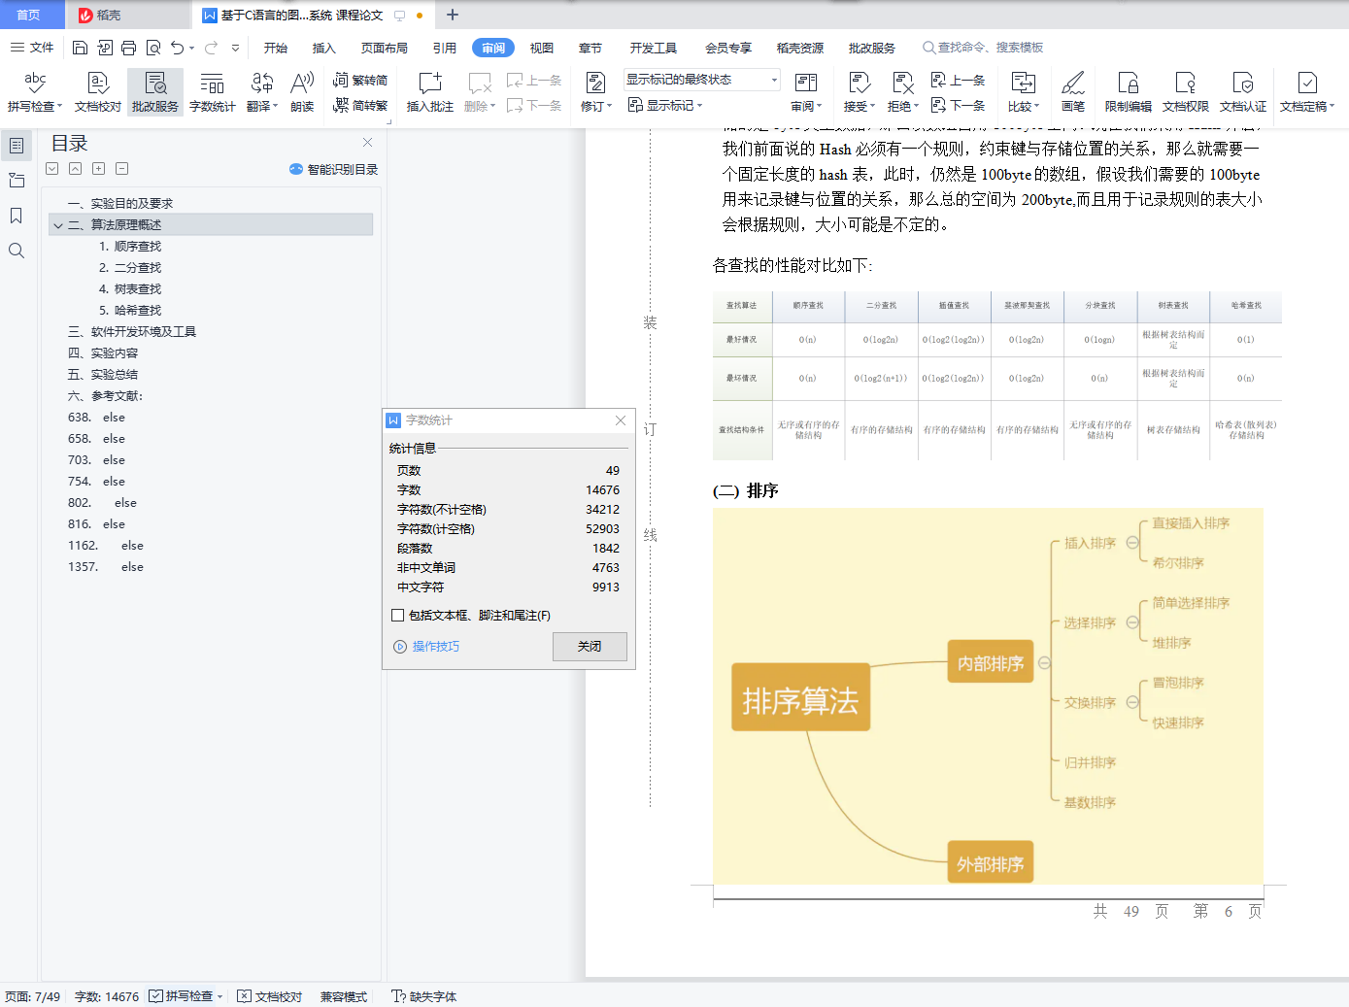Screen dimensions: 1349x1007
Task: Select the 画笔 pen tool
Action: coord(1072,92)
